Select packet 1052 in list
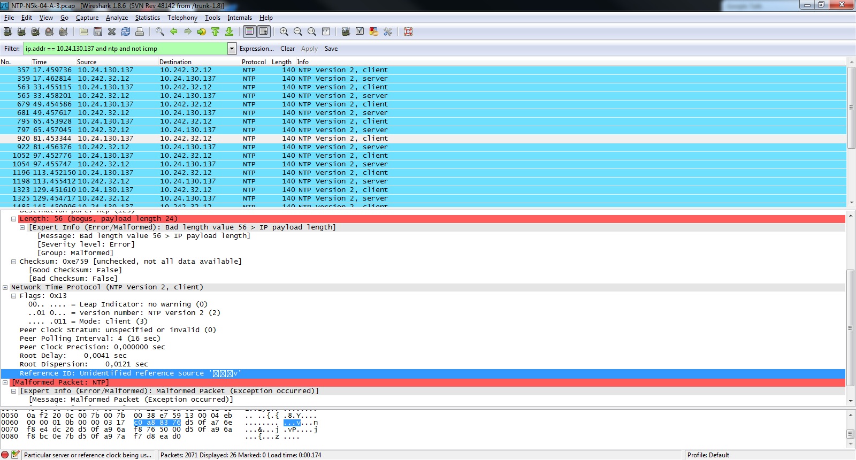 pos(423,156)
